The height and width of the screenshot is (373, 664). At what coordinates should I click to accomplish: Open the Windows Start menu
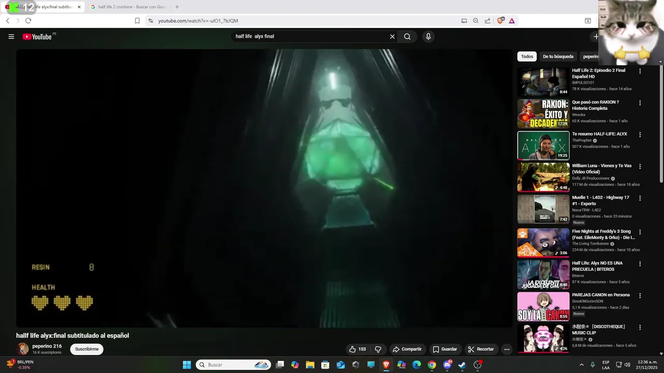(187, 365)
